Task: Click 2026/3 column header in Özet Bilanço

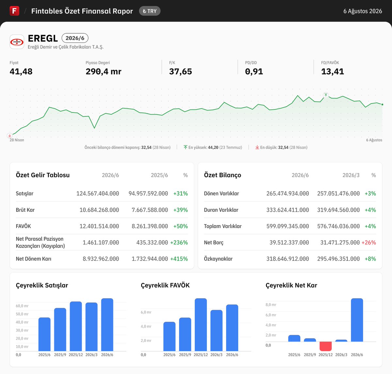Action: click(351, 175)
